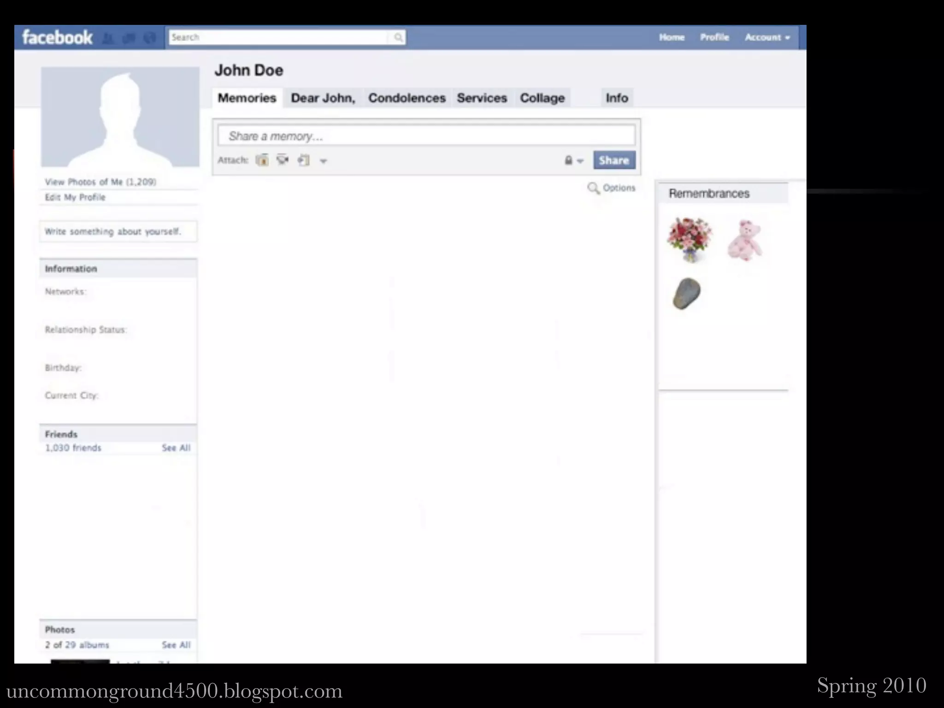Attach a photo using the photo icon

coord(262,160)
